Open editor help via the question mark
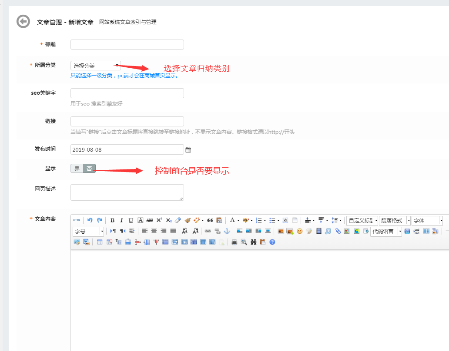The height and width of the screenshot is (351, 449). 272,242
